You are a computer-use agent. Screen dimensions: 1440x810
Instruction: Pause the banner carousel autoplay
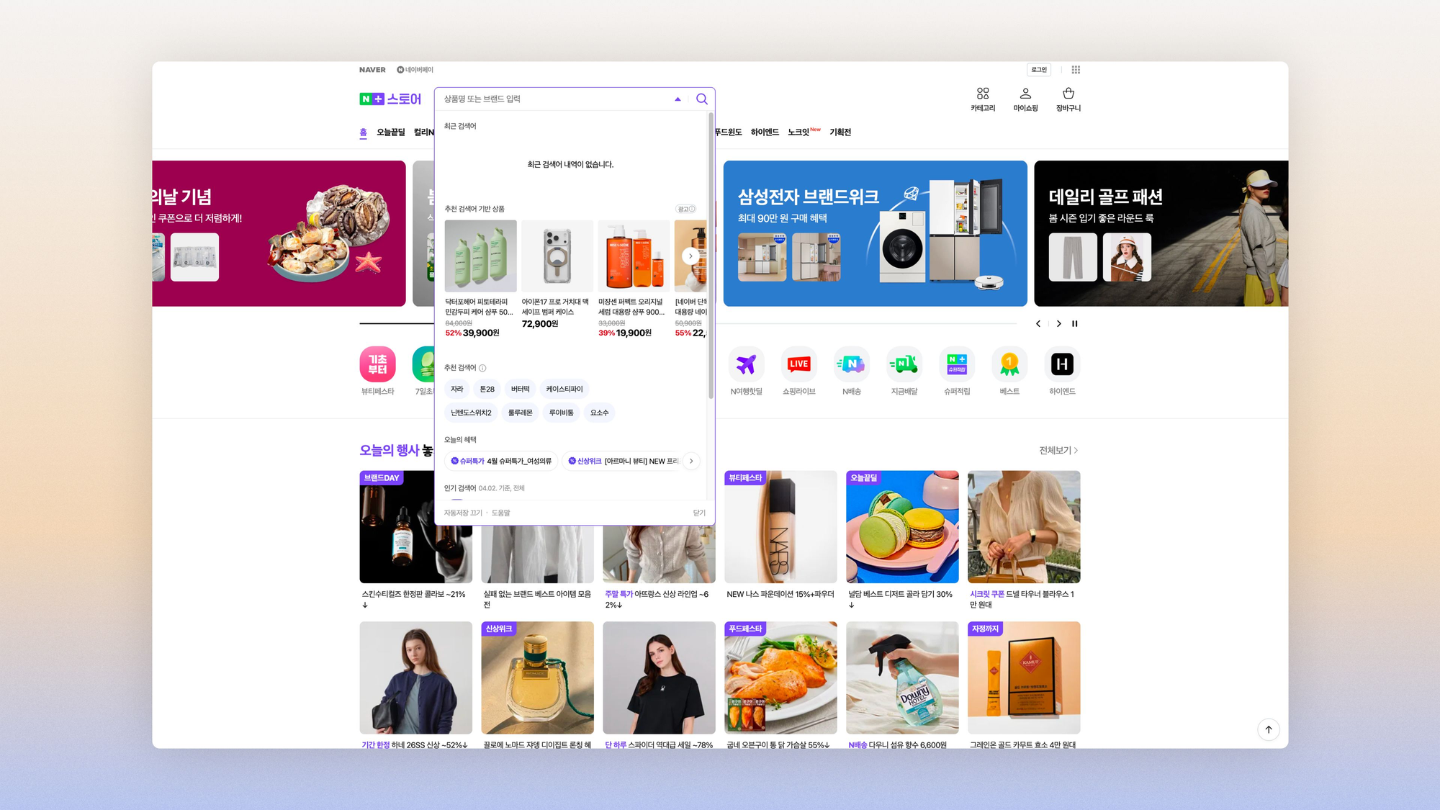click(1075, 324)
